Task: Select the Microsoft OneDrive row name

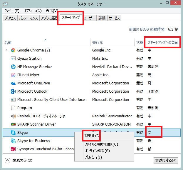Action: pyautogui.click(x=33, y=83)
